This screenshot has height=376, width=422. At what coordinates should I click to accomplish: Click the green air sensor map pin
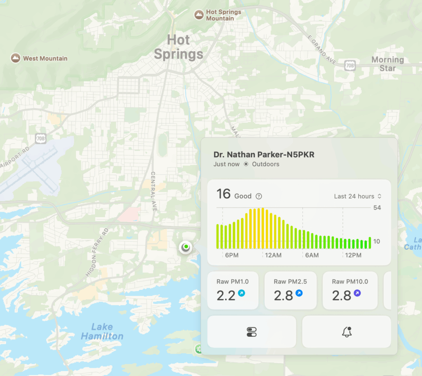coord(186,247)
